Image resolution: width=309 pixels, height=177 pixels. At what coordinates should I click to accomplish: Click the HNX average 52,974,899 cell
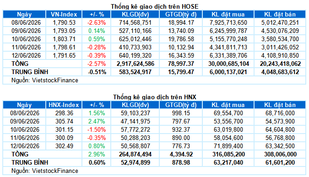[x=136, y=163]
